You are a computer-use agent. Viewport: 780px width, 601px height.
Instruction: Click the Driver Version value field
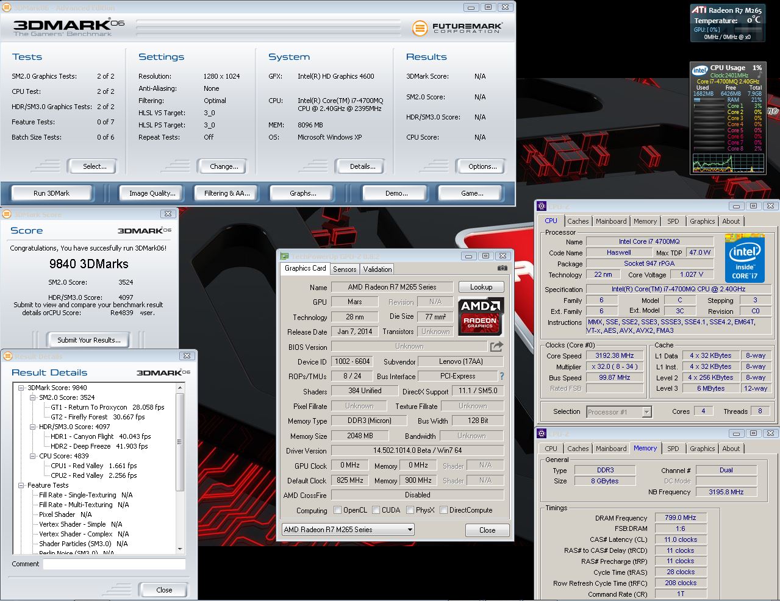point(417,450)
